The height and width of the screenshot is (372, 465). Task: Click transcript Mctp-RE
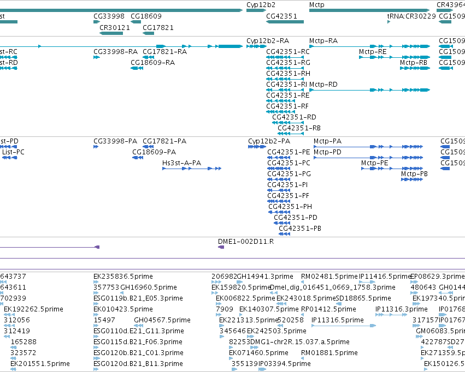pyautogui.click(x=395, y=57)
